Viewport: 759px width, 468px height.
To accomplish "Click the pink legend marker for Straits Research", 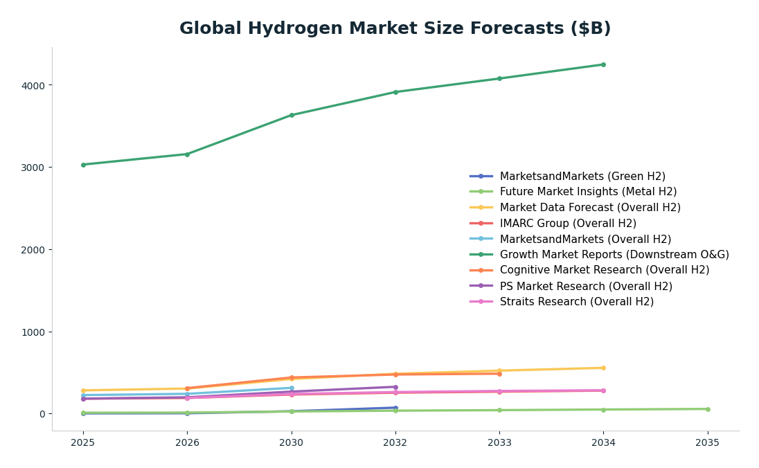I will [x=481, y=302].
